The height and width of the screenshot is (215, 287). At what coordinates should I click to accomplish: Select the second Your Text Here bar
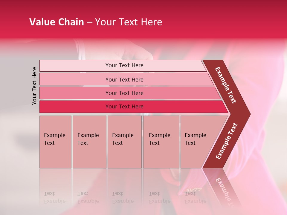127,79
